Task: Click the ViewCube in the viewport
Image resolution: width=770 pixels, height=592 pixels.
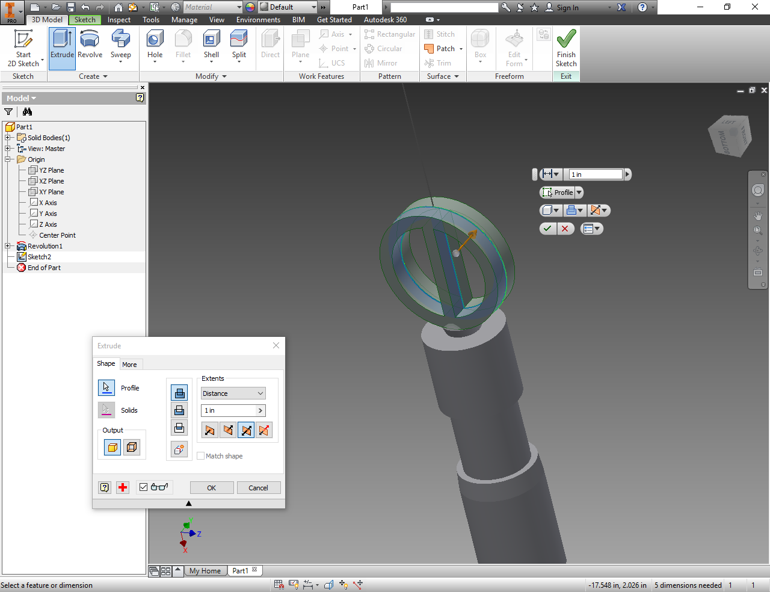Action: (x=730, y=137)
